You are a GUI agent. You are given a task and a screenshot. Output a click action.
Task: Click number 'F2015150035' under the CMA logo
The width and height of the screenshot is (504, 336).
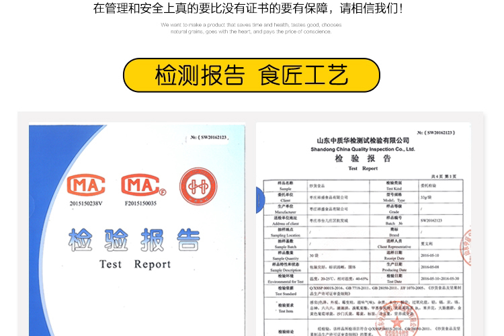(x=140, y=203)
